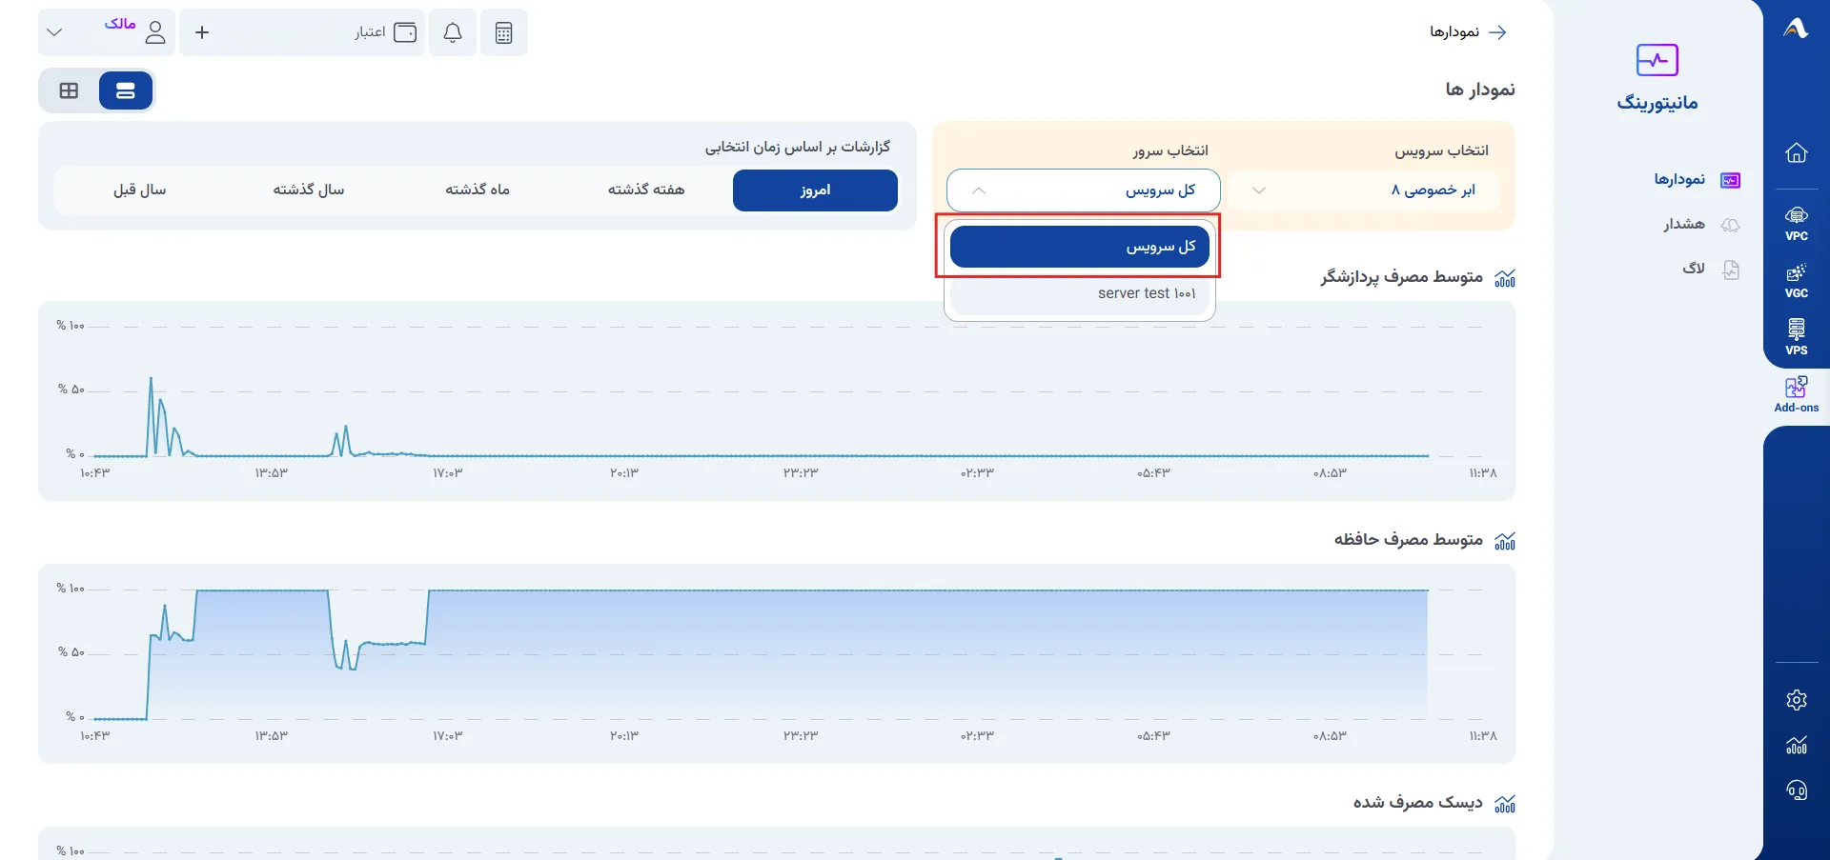Select هفته گذشته time range
The width and height of the screenshot is (1830, 860).
pyautogui.click(x=646, y=190)
